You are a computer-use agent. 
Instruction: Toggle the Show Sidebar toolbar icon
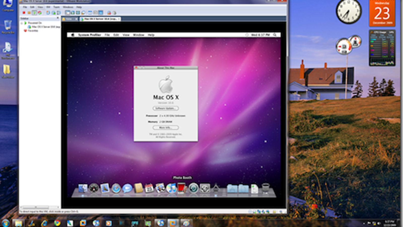68,13
